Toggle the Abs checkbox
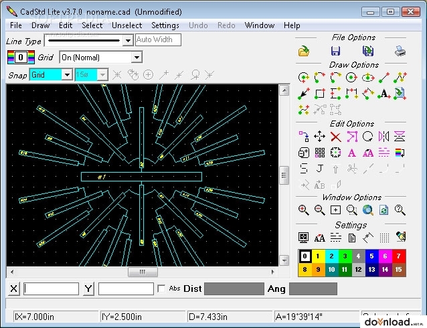The width and height of the screenshot is (427, 328). [161, 289]
